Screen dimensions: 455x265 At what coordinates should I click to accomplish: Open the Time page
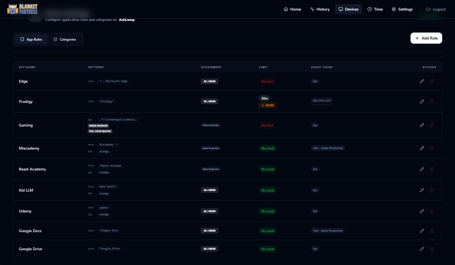[375, 9]
